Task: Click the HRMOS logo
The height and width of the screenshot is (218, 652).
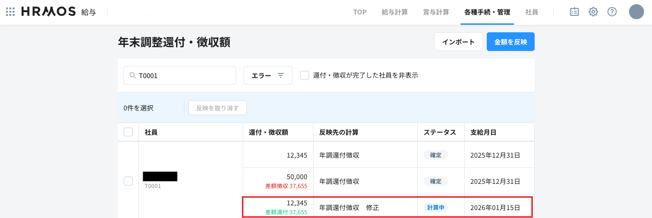Action: 48,12
